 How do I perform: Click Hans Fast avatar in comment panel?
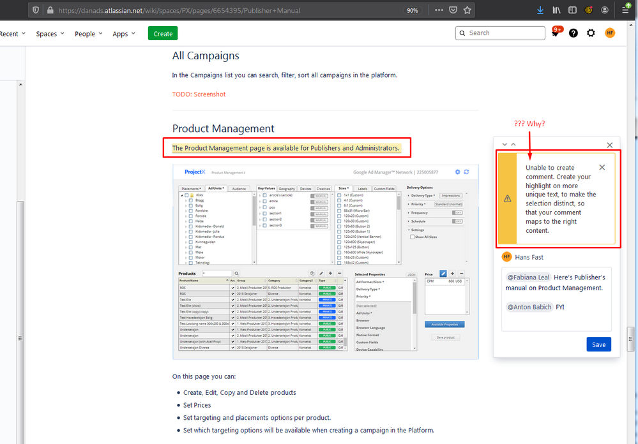[506, 256]
